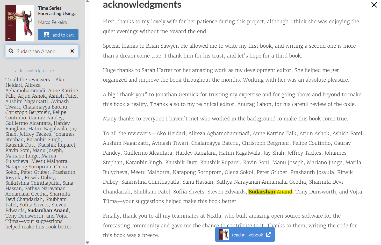Click the magnifying glass search icon
381x245 pixels.
click(x=11, y=51)
